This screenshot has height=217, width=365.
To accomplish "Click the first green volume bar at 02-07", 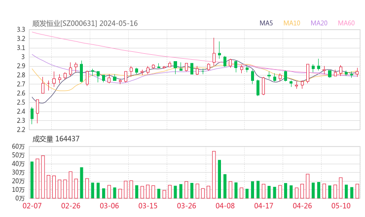I will click(32, 180).
